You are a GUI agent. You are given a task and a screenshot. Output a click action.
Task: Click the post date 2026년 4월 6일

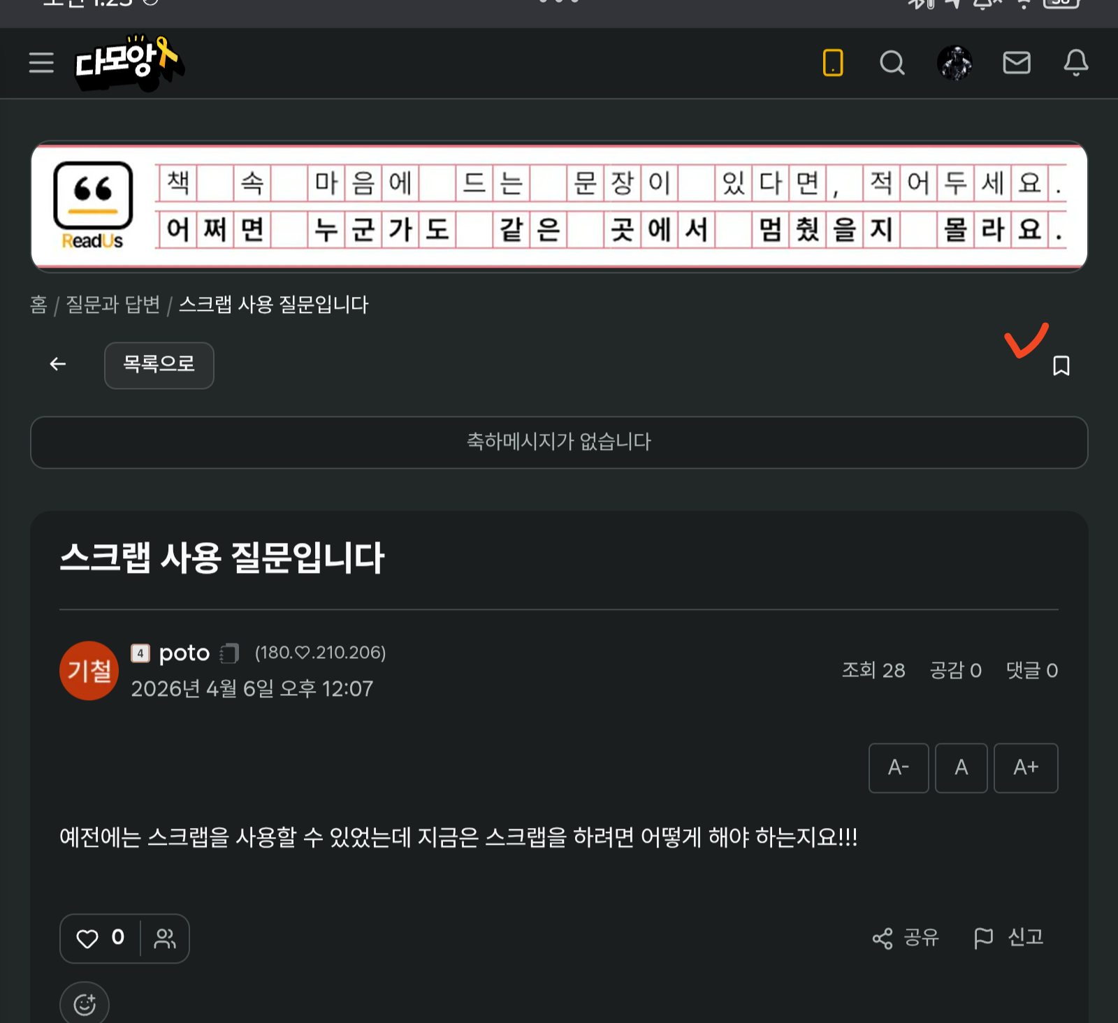coord(252,689)
